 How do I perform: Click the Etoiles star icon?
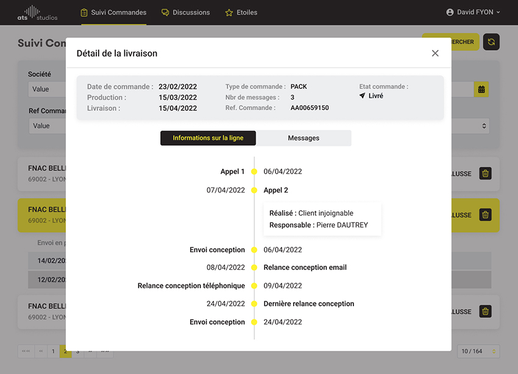click(x=229, y=13)
